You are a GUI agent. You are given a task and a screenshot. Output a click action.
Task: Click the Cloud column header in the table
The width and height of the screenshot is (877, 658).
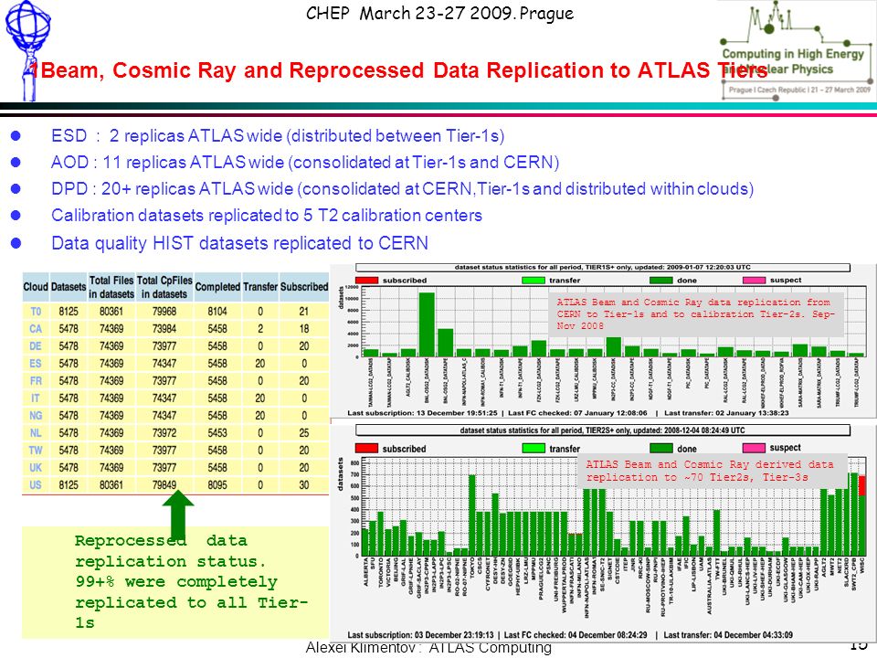pyautogui.click(x=36, y=286)
